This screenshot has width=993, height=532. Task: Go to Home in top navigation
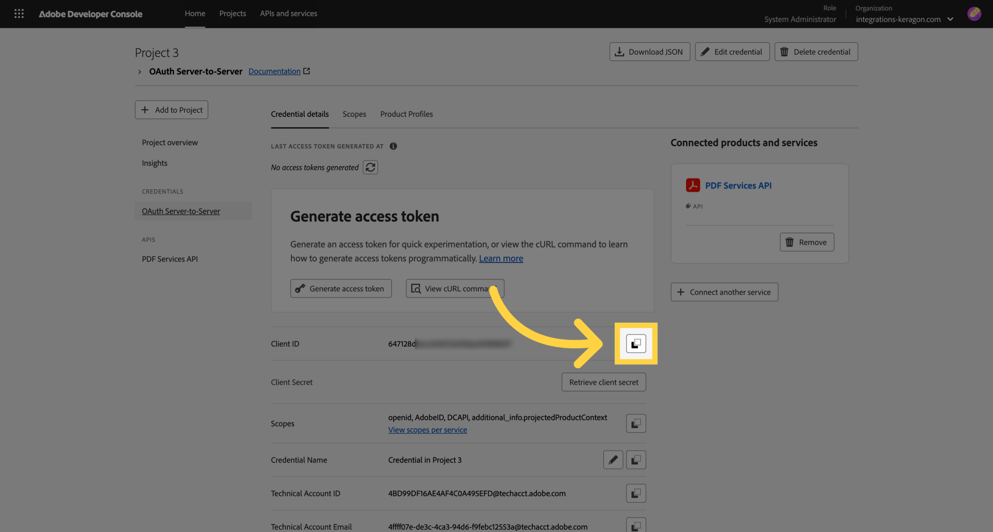(195, 14)
